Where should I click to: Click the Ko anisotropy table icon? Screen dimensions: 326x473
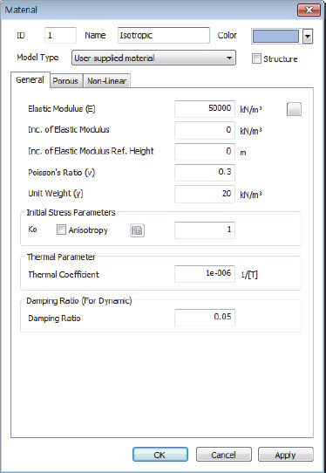(x=138, y=230)
